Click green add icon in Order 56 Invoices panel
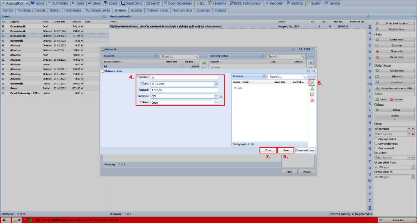 point(204,63)
